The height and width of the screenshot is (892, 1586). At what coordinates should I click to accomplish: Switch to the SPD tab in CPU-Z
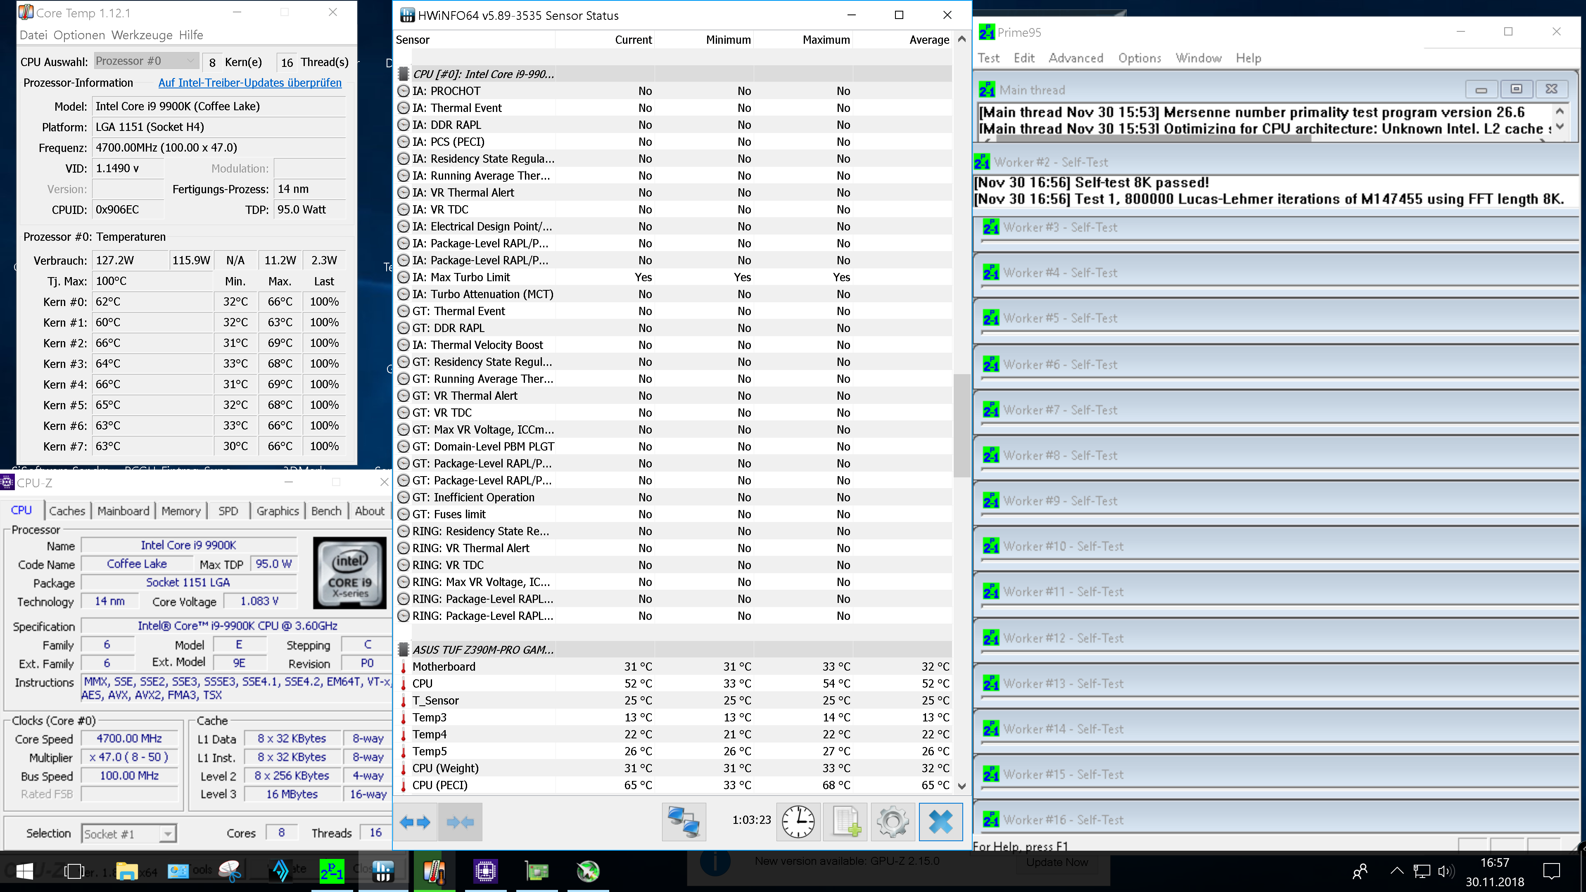coord(228,511)
